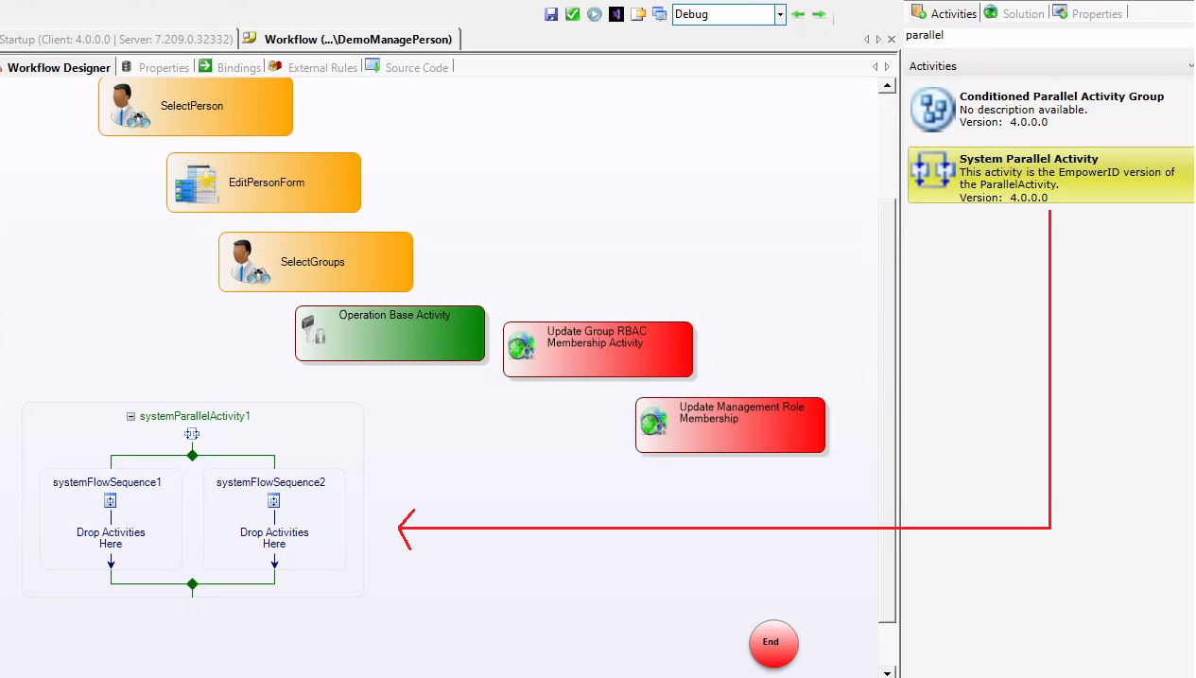Click the red End node
This screenshot has width=1196, height=678.
coord(773,643)
